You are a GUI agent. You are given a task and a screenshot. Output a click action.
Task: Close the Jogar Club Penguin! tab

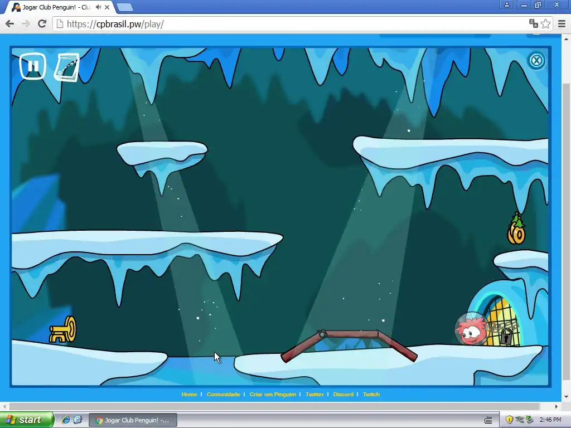click(x=108, y=7)
